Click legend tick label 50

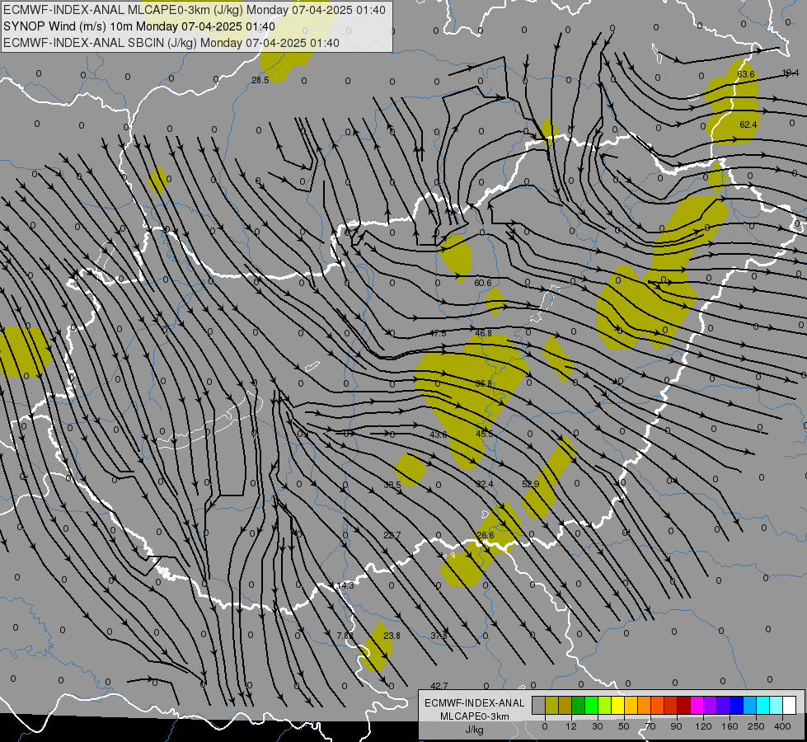624,726
